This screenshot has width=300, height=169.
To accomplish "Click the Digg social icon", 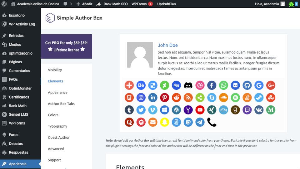I will (x=176, y=85).
